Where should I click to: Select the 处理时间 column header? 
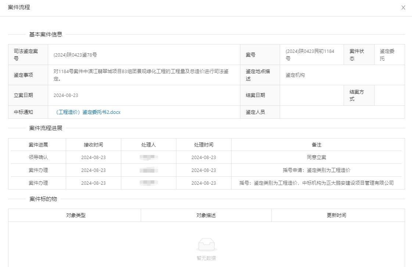(x=204, y=145)
